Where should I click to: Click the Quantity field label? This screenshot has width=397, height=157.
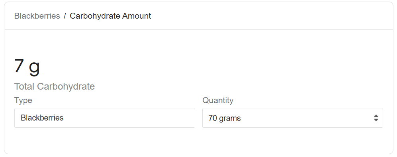coord(218,100)
